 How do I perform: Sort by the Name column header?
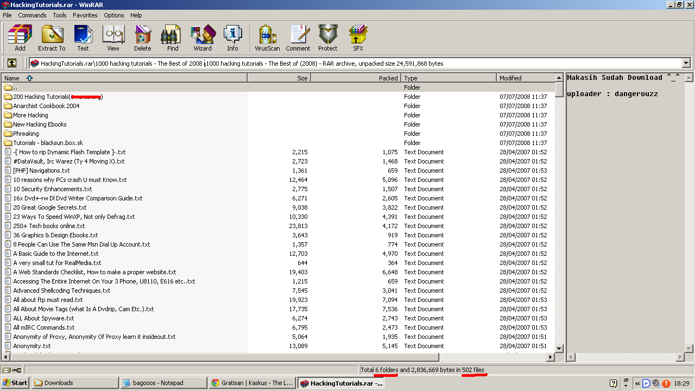pyautogui.click(x=124, y=78)
